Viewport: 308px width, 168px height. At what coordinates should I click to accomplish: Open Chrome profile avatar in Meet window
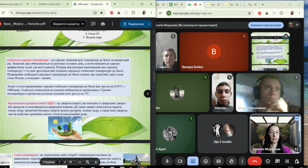292,13
